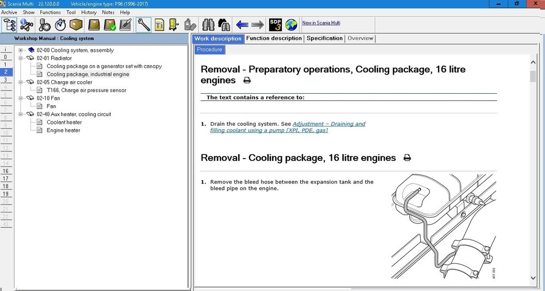Viewport: 545px width, 291px height.
Task: Click the content scrollbar down arrow
Action: [533, 278]
